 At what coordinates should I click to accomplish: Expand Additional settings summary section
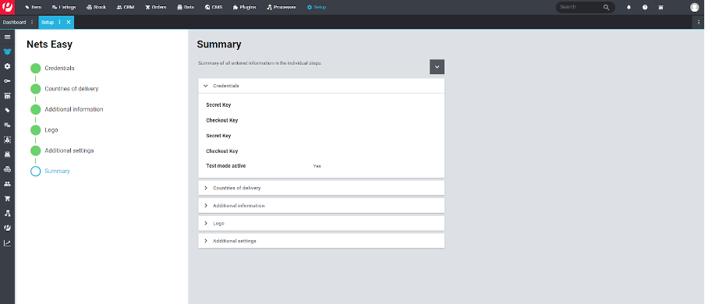click(321, 241)
